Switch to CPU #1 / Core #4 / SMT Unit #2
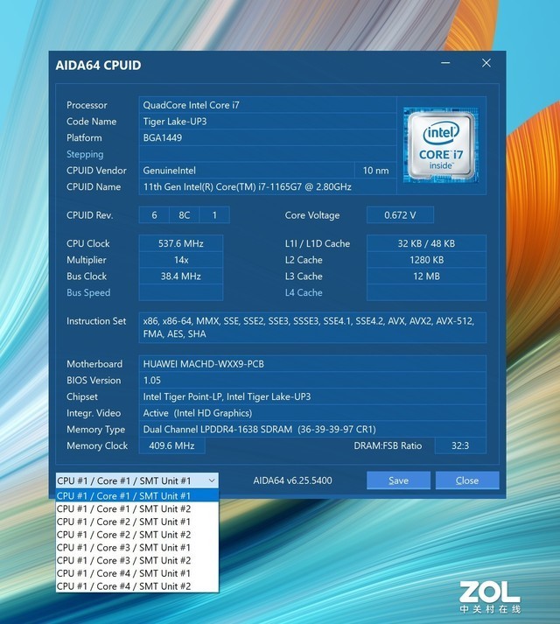The width and height of the screenshot is (560, 624). tap(136, 586)
